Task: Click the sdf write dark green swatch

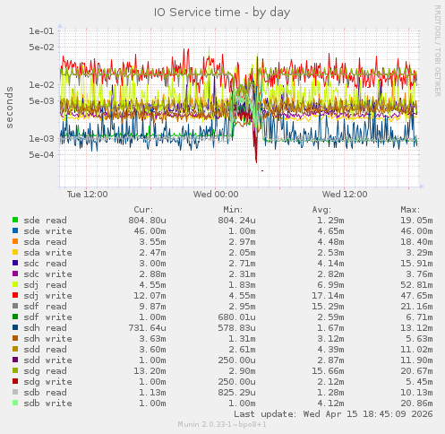Action: click(15, 317)
